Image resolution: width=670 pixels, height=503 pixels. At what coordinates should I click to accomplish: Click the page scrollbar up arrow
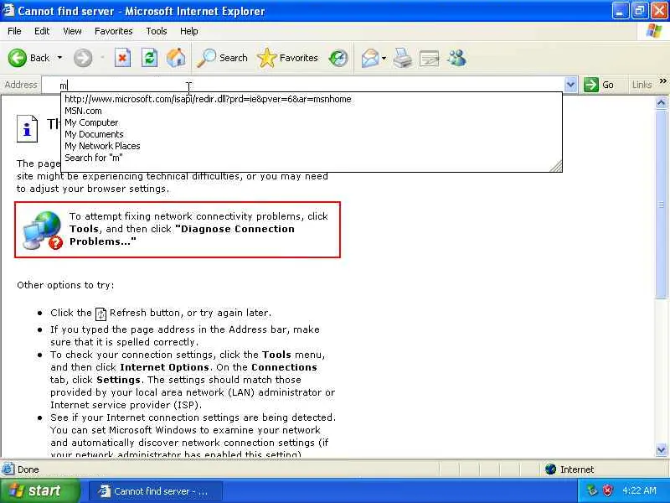tap(661, 102)
